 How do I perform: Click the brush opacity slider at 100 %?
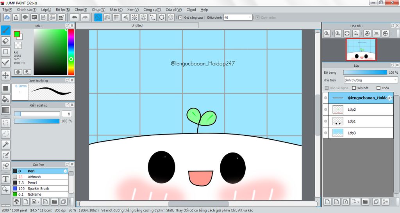point(37,121)
